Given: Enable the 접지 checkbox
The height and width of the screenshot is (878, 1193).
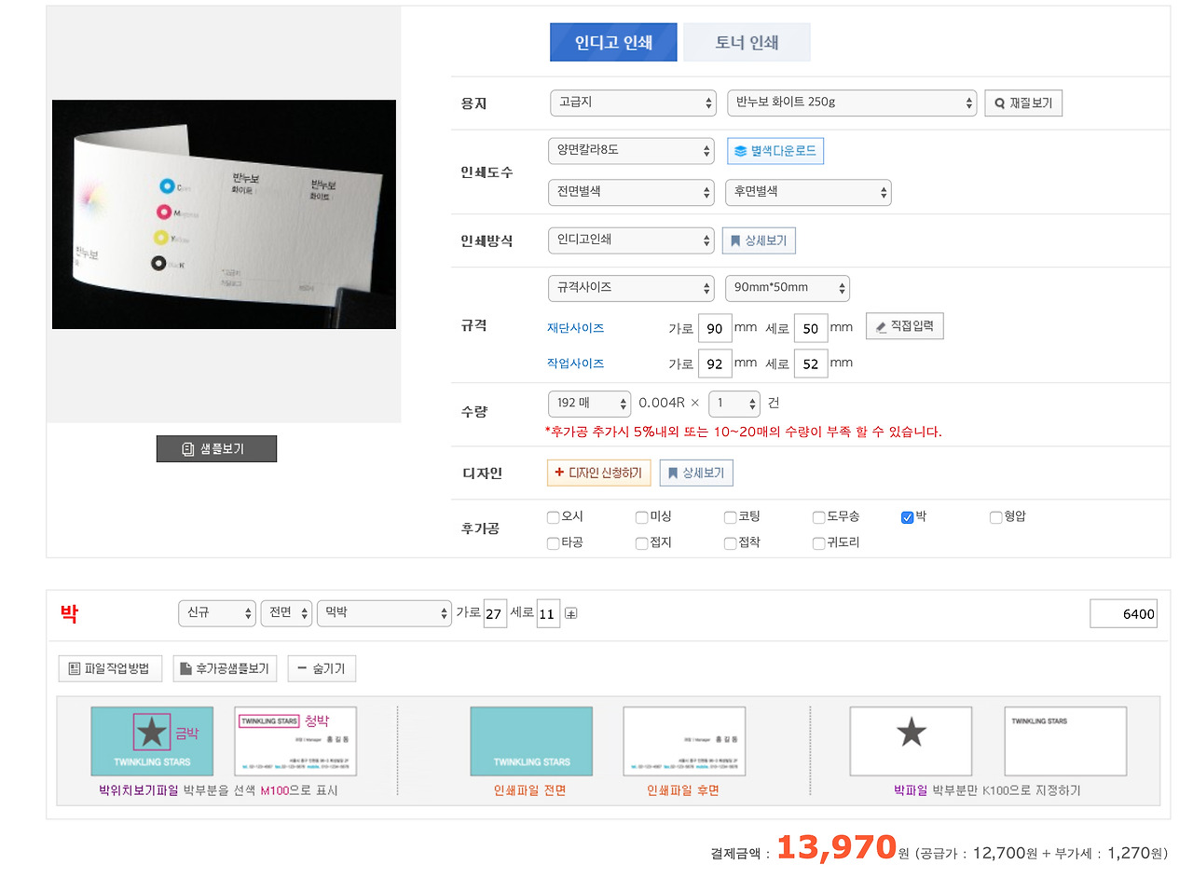Looking at the screenshot, I should [x=642, y=544].
